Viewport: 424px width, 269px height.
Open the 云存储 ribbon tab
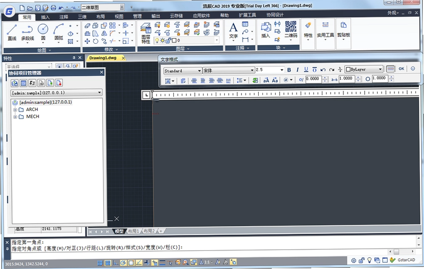click(176, 16)
